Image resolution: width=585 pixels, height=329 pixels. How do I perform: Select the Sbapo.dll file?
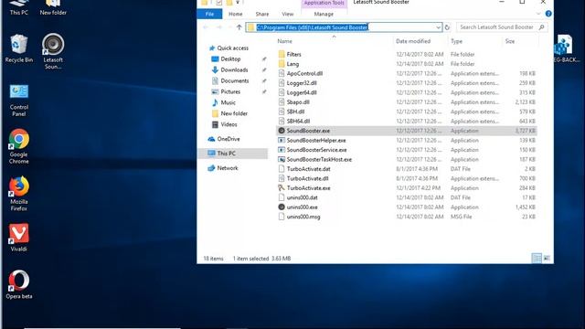298,101
